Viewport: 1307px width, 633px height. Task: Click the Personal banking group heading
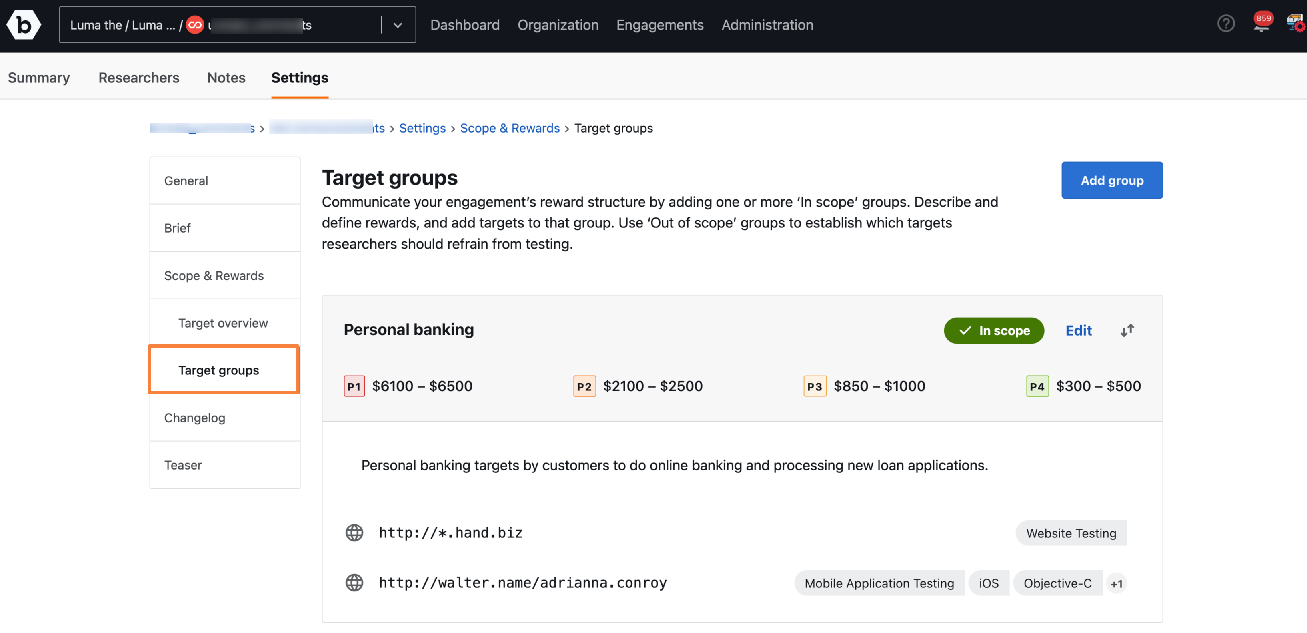pos(408,329)
